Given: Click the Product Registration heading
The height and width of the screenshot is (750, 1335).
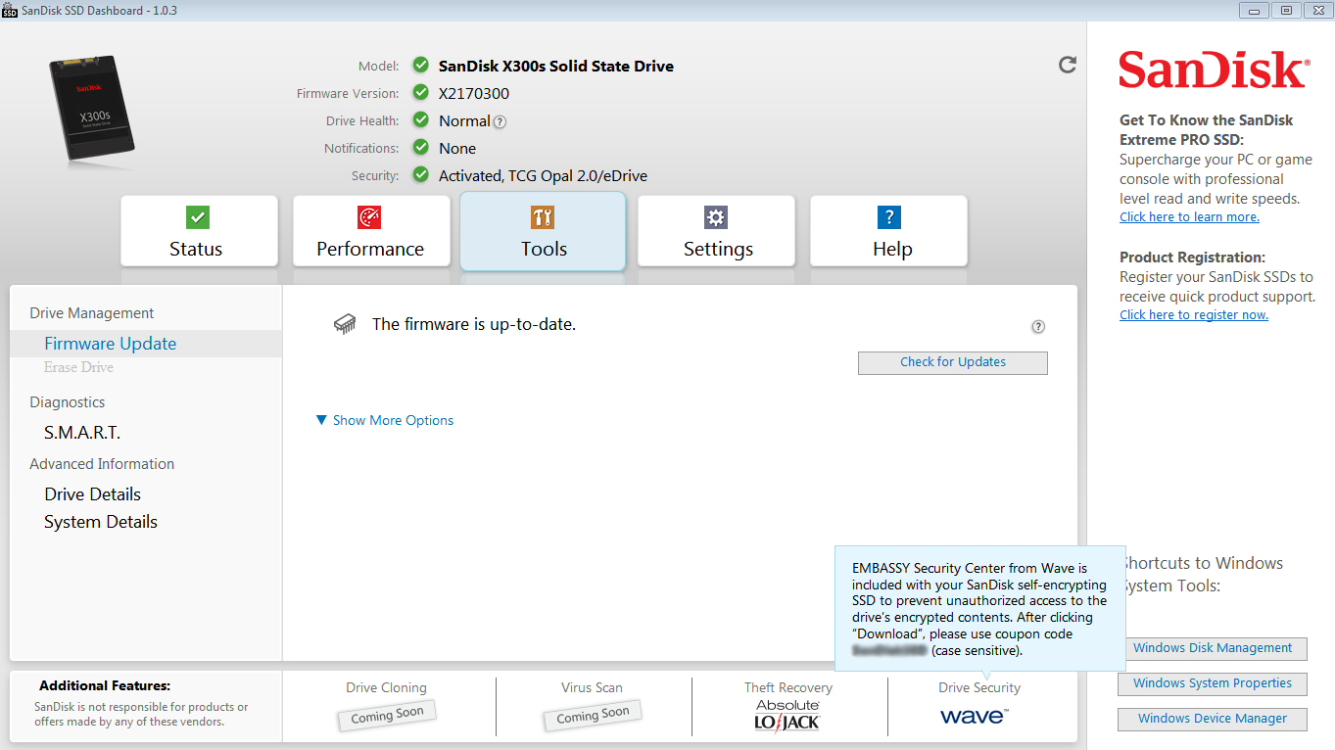Looking at the screenshot, I should [x=1193, y=258].
